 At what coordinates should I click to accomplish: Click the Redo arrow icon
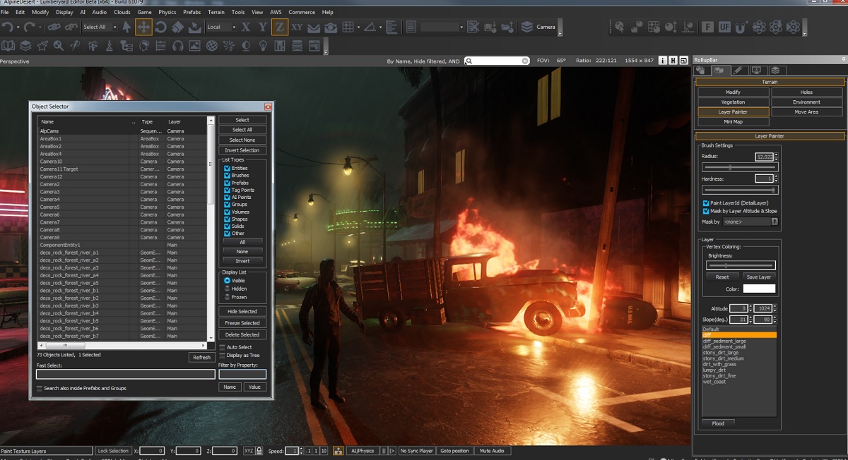[29, 27]
